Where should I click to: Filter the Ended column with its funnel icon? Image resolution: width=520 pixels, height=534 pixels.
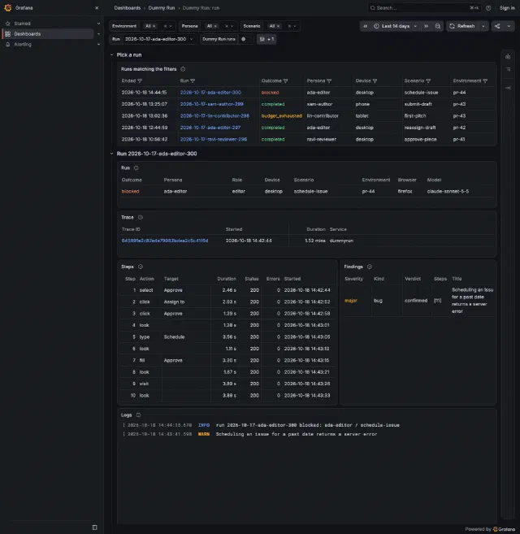tap(140, 81)
